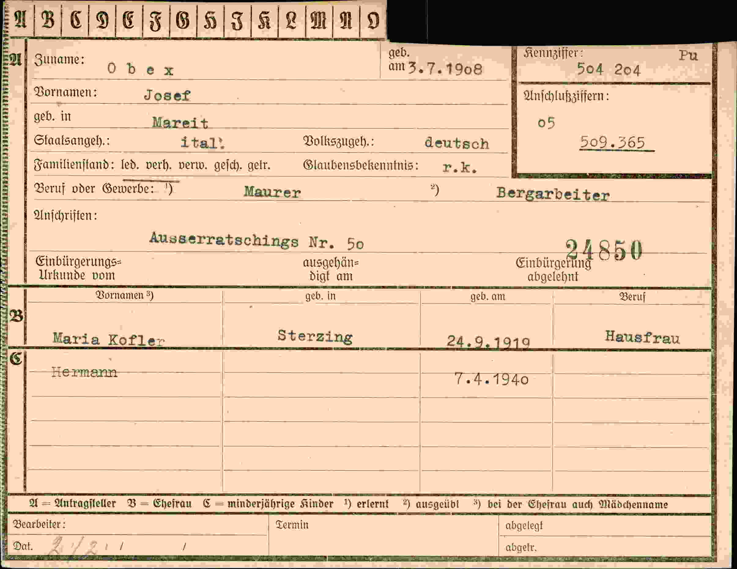
Task: Click the struck-through child name "Hermann"
Action: pos(84,372)
